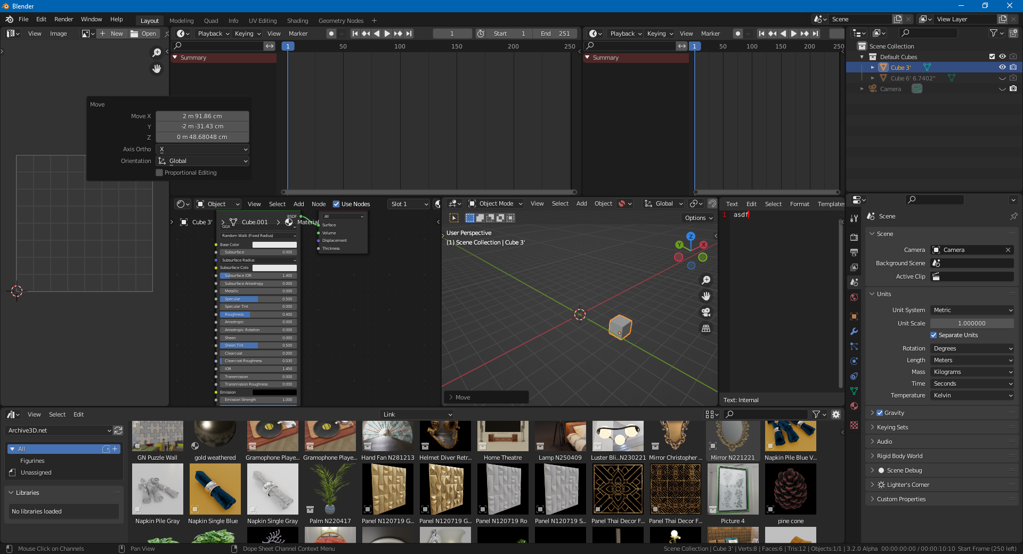The height and width of the screenshot is (554, 1023).
Task: Toggle Use Nodes checkbox in shader editor
Action: (x=336, y=204)
